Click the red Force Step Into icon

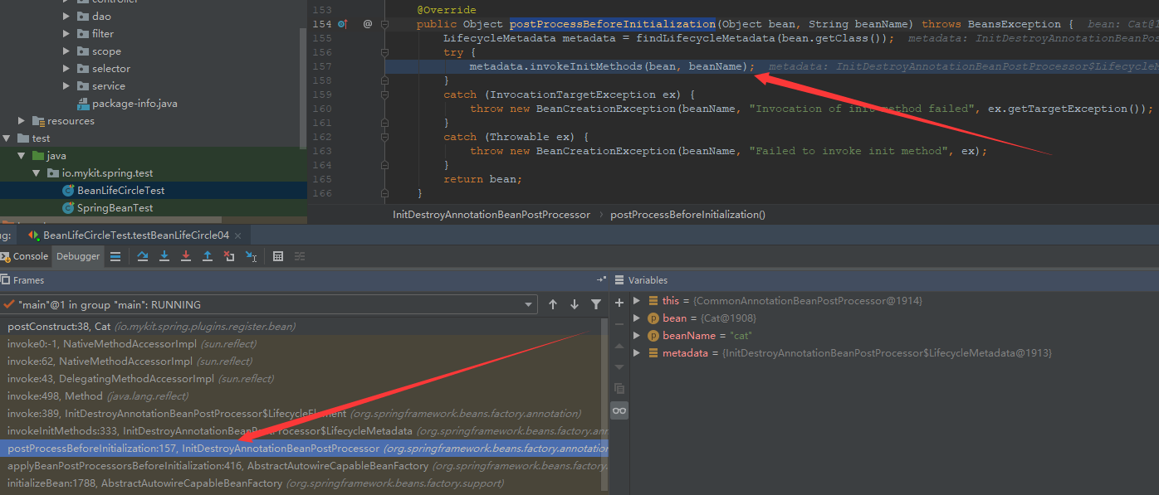click(x=186, y=257)
